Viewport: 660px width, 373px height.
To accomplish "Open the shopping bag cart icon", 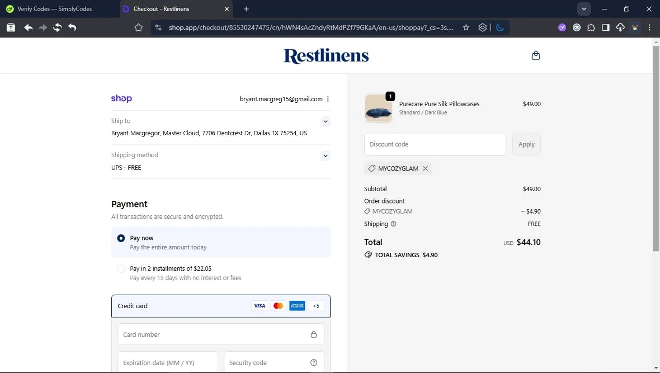I will [535, 55].
